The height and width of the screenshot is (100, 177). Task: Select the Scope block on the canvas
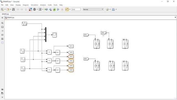point(54,35)
